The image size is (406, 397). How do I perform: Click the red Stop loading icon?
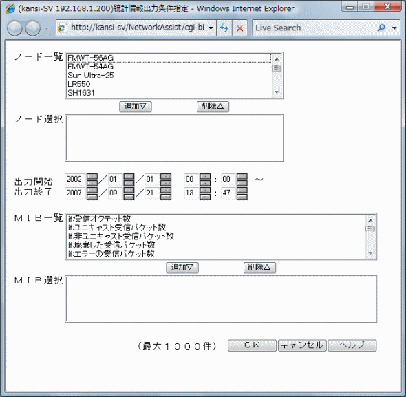(239, 28)
